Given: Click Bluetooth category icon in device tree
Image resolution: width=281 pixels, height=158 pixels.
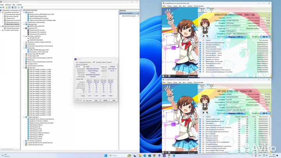Looking at the screenshot, I should pos(26,12).
